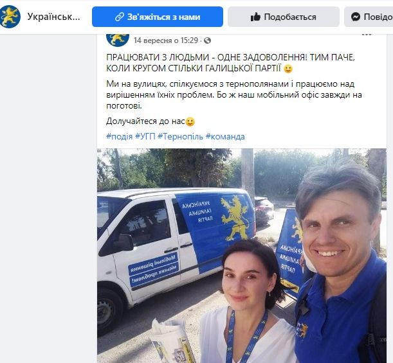Open the #Тернопіль hashtag
This screenshot has height=363, width=393.
(180, 137)
